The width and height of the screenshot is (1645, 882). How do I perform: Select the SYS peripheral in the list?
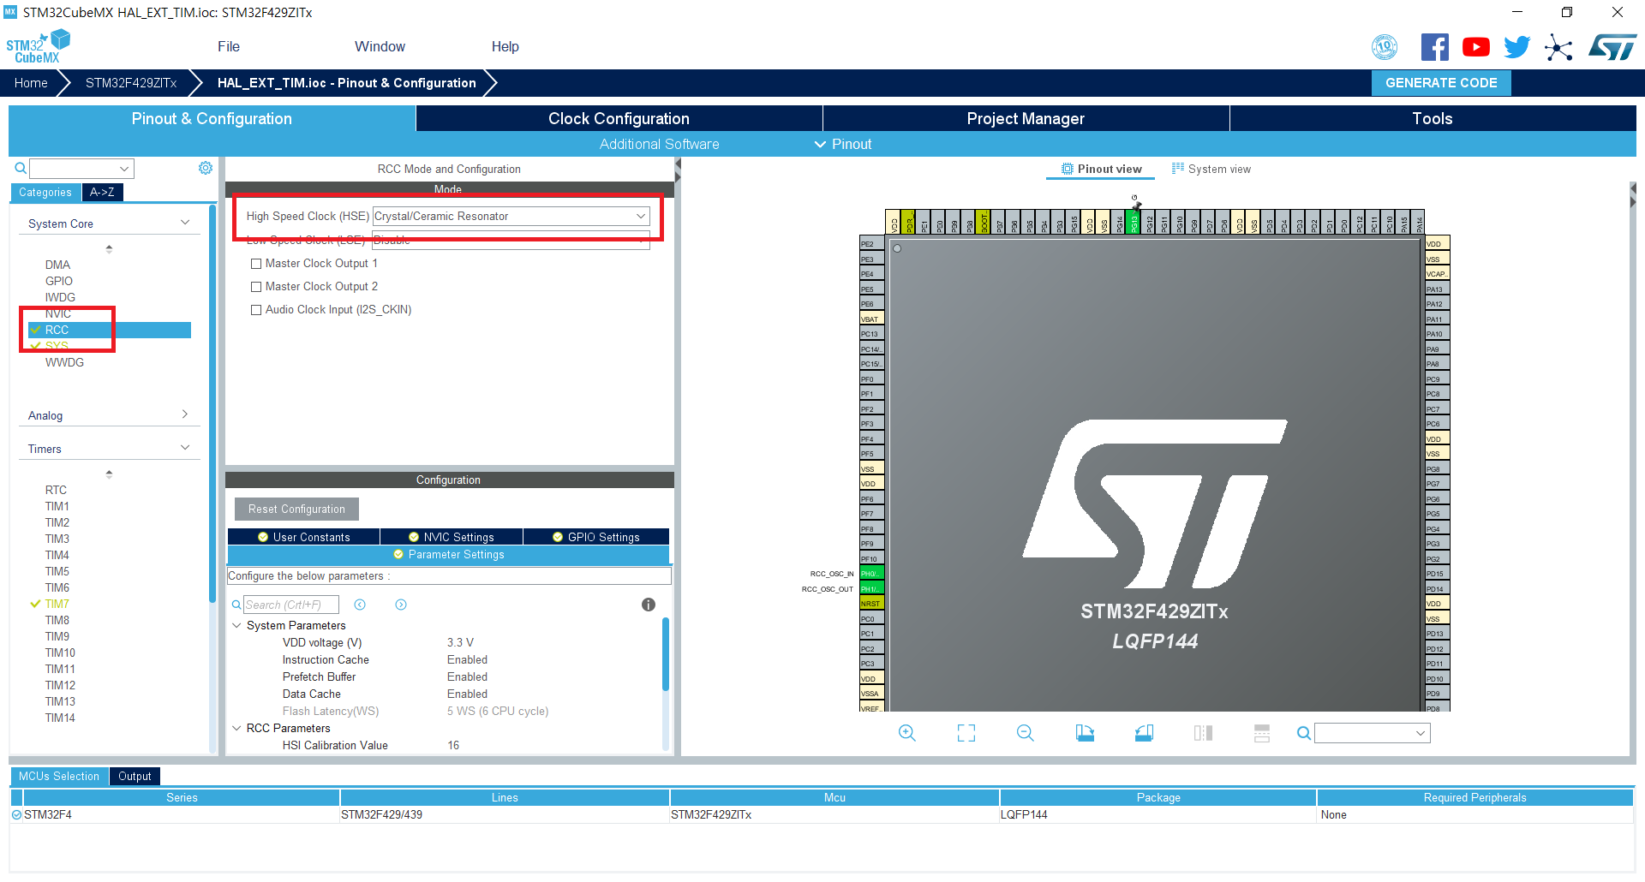(57, 346)
